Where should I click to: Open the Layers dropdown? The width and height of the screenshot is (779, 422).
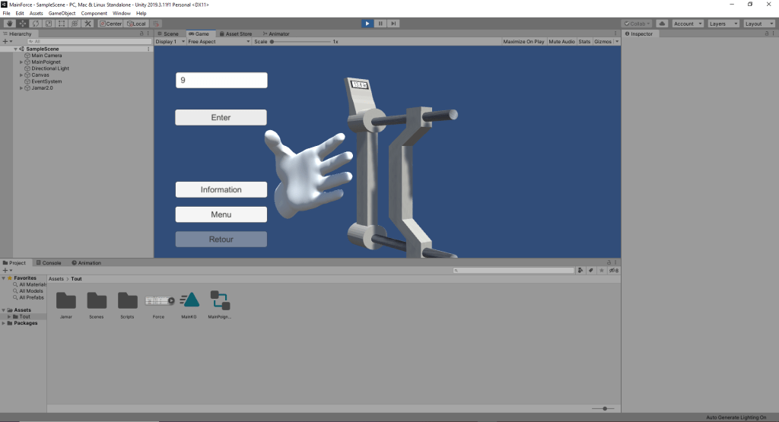click(722, 24)
